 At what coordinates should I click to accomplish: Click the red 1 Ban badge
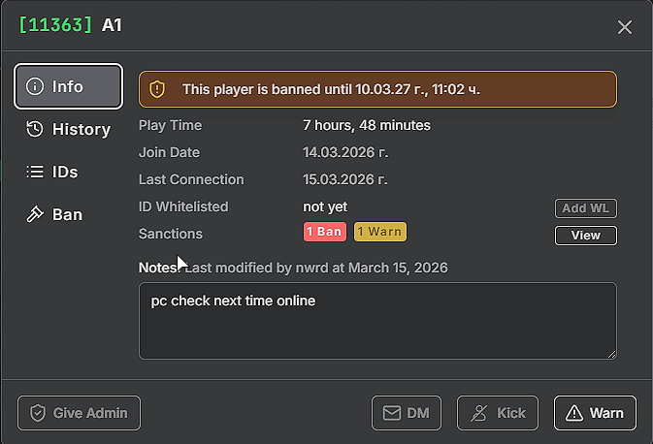click(x=325, y=232)
